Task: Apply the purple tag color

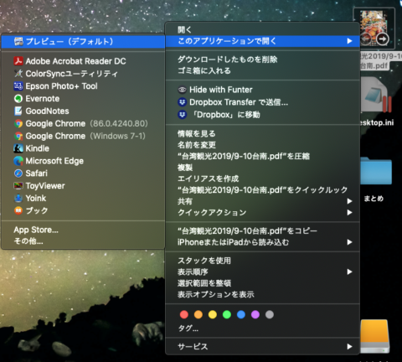Action: (x=255, y=314)
